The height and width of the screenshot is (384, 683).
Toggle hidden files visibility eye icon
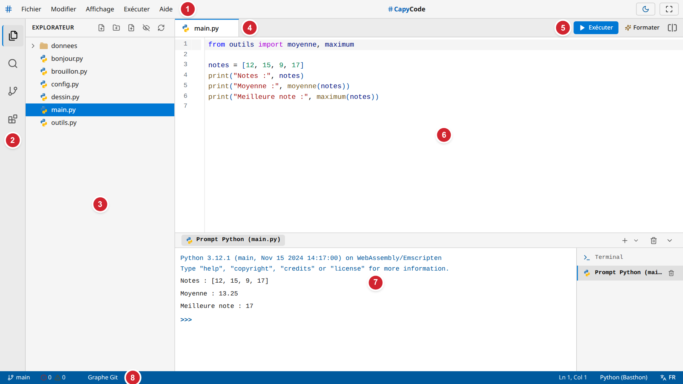click(x=146, y=28)
